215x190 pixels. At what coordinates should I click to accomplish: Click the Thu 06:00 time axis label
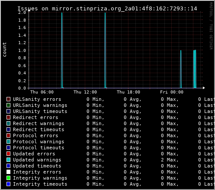point(42,92)
